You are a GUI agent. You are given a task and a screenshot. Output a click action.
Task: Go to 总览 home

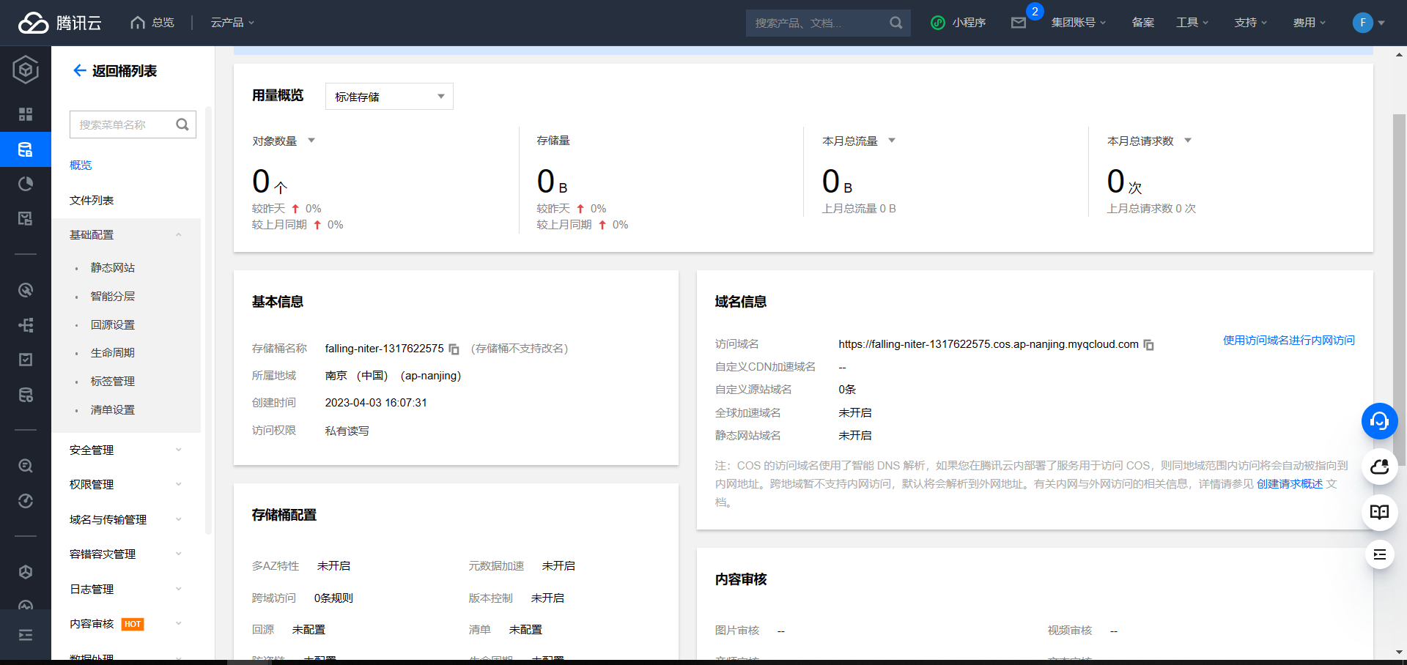152,23
